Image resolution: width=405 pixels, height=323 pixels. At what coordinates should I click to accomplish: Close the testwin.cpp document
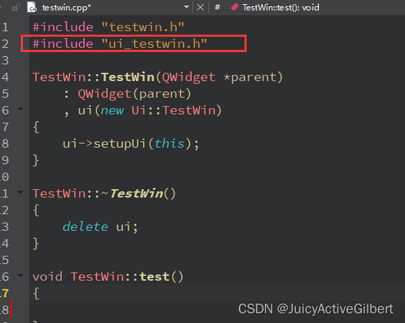(201, 8)
